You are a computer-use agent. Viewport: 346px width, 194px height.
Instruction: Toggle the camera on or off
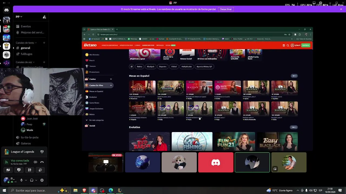pos(8,170)
